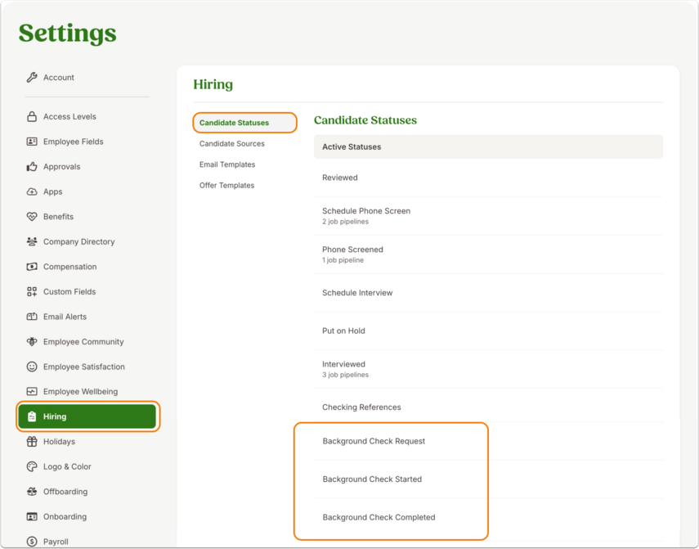Screen dimensions: 699x549
Task: Click the Account wrench icon
Action: (32, 77)
